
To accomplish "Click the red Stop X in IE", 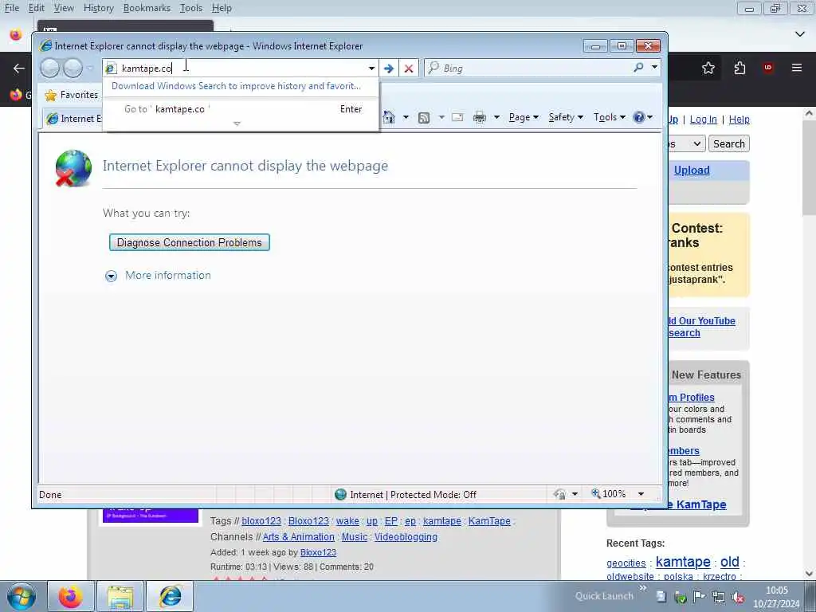I will (409, 69).
